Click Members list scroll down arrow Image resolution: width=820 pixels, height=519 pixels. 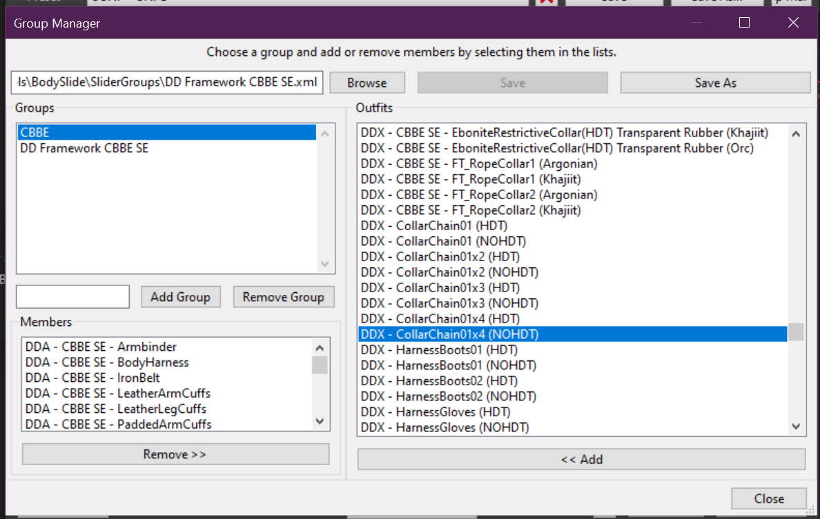click(320, 421)
